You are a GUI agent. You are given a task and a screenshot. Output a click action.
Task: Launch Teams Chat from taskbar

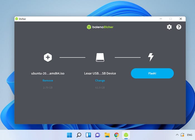click(x=98, y=135)
